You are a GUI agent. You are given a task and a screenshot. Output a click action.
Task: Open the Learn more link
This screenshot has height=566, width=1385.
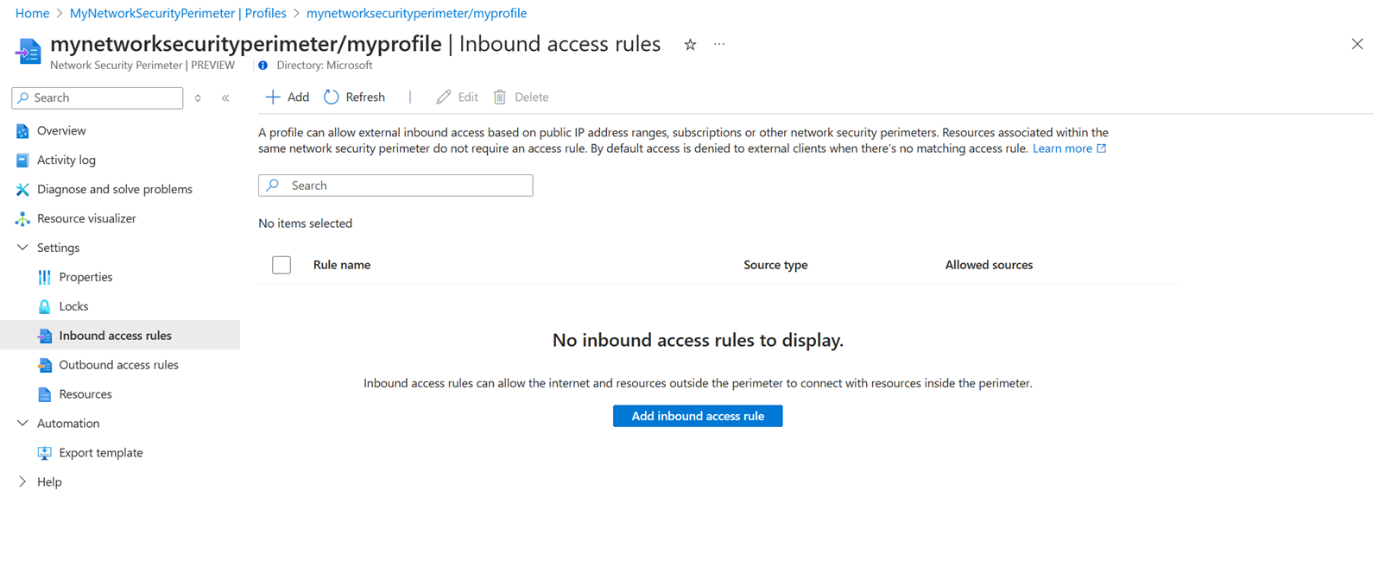pos(1062,148)
